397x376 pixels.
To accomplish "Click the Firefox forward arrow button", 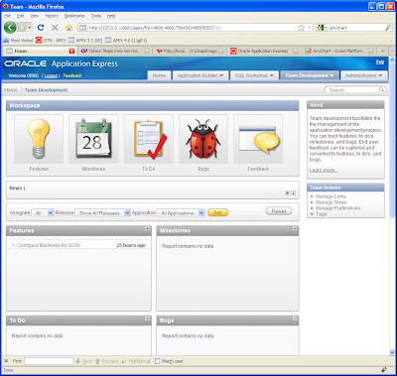I will [22, 28].
